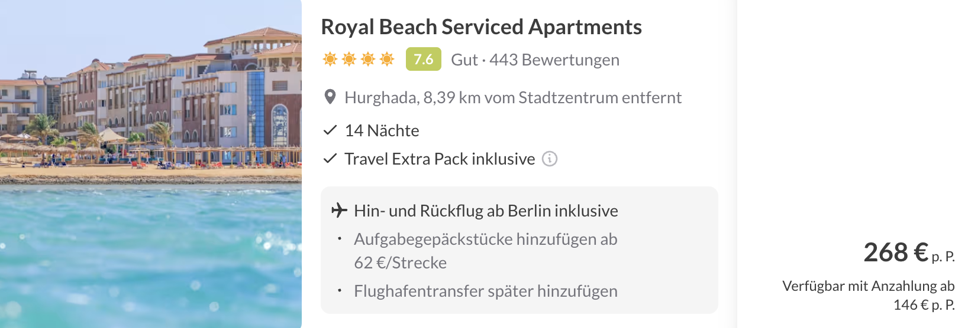Click the 7.6 rating badge
Screen dimensions: 968x328
click(x=424, y=59)
